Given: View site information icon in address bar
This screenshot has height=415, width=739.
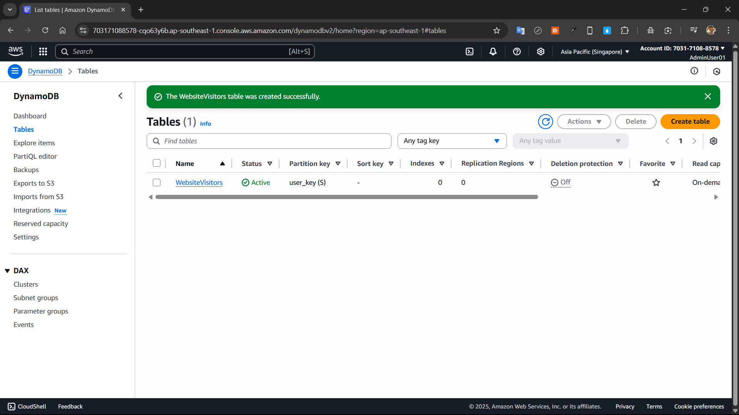Looking at the screenshot, I should (83, 30).
